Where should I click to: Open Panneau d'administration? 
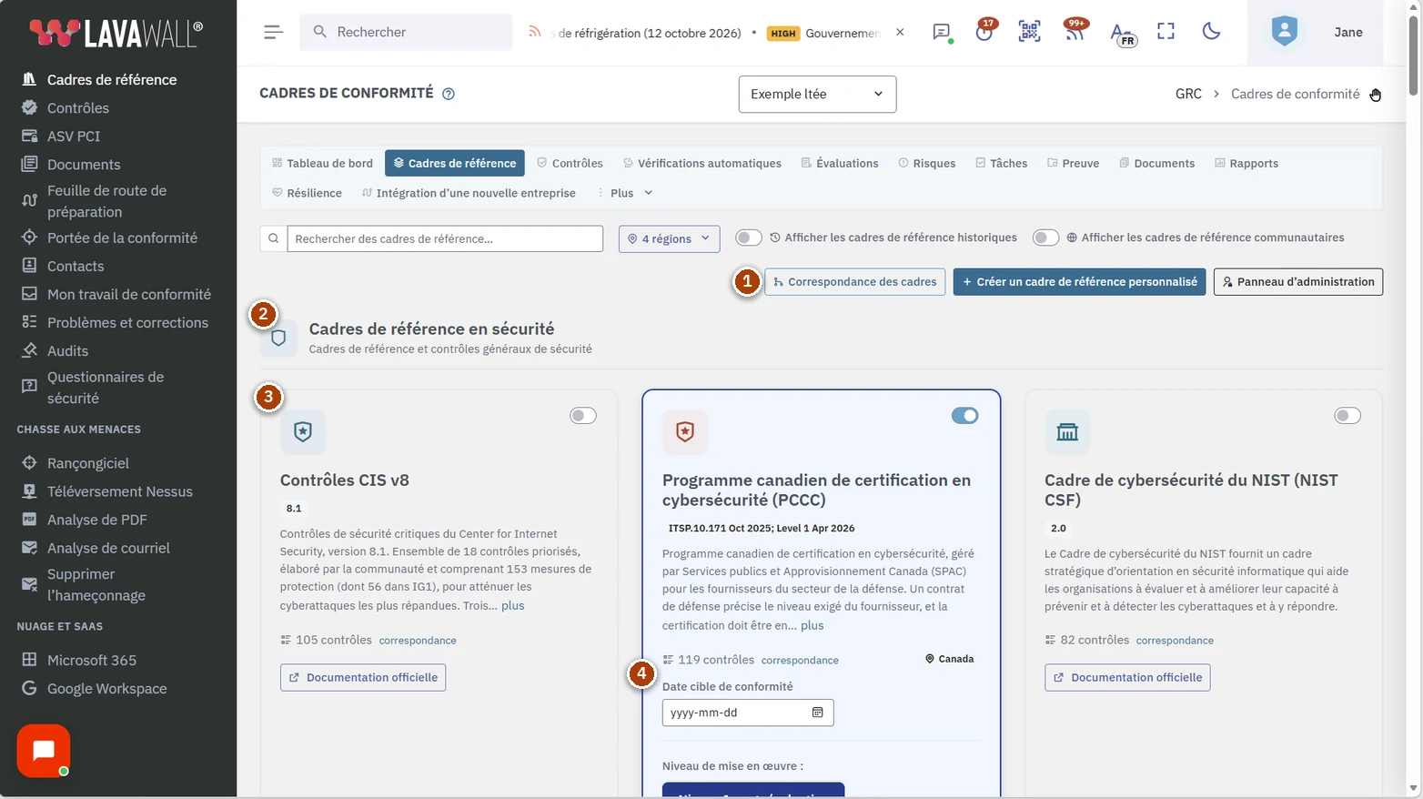click(1298, 282)
